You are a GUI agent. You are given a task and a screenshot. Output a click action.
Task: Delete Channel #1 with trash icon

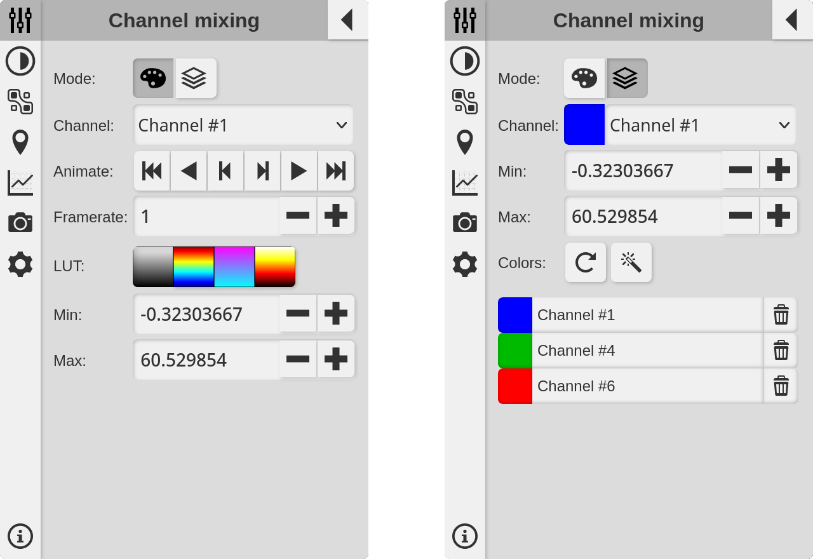pyautogui.click(x=781, y=314)
